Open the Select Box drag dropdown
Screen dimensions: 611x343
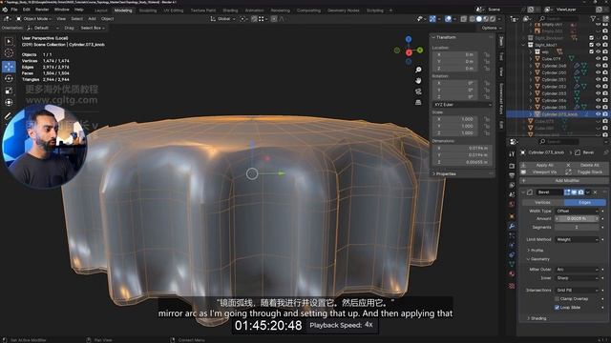(x=93, y=28)
